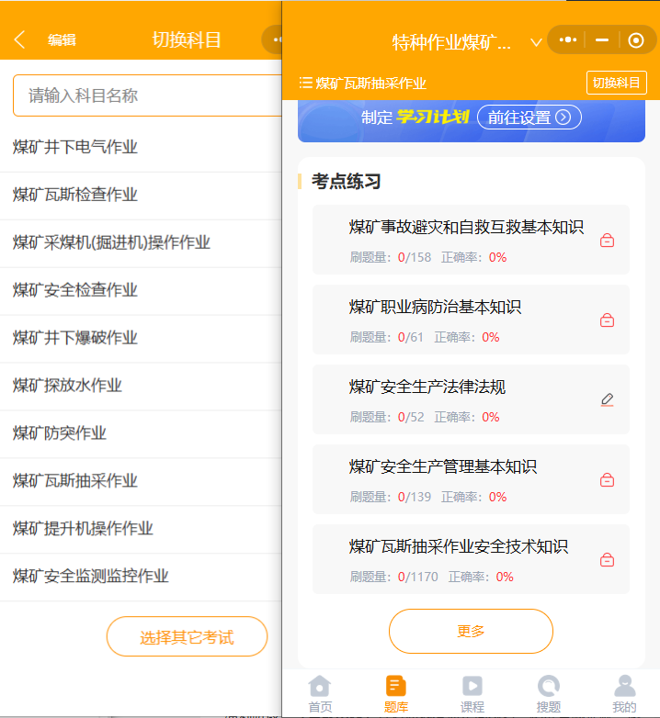This screenshot has height=718, width=660.
Task: Expand the 特种作业煤矿 title dropdown arrow
Action: pyautogui.click(x=536, y=43)
